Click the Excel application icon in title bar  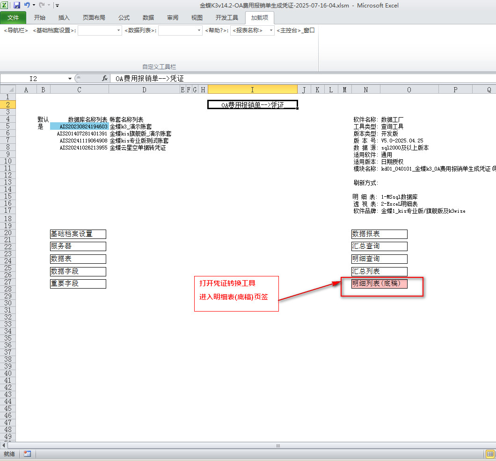pyautogui.click(x=5, y=5)
